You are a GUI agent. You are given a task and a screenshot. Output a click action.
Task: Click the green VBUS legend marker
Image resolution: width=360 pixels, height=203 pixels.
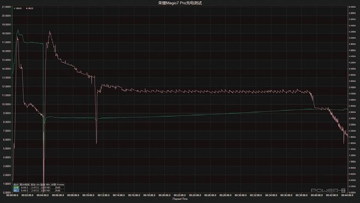[15, 8]
